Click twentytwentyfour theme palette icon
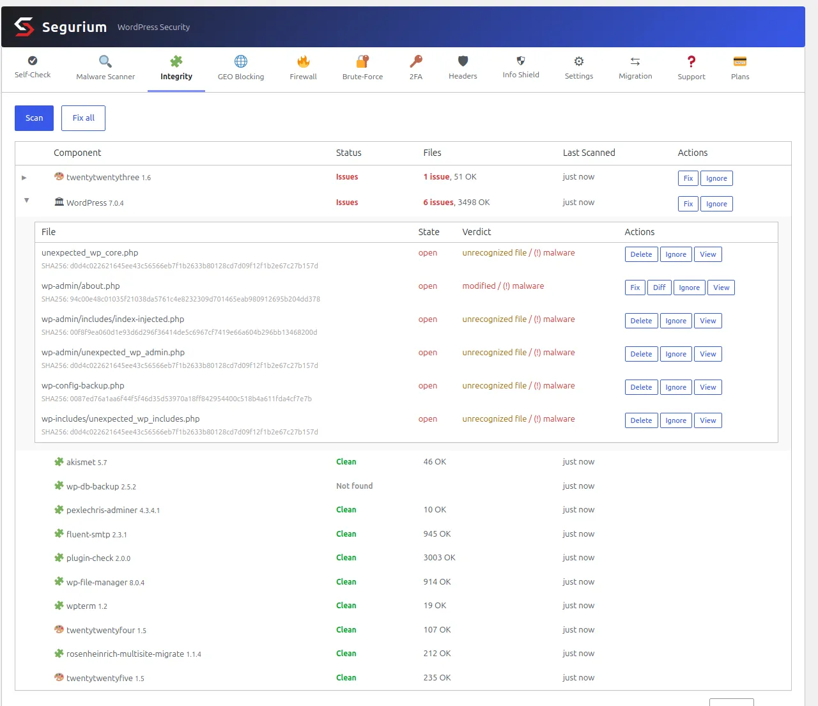The height and width of the screenshot is (706, 818). [x=59, y=629]
